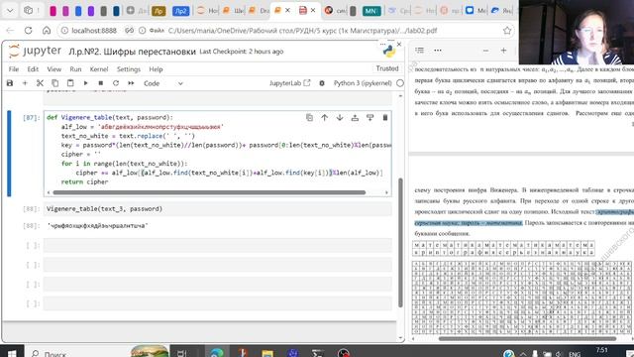Open the cell type dropdown showing Code

click(x=163, y=83)
